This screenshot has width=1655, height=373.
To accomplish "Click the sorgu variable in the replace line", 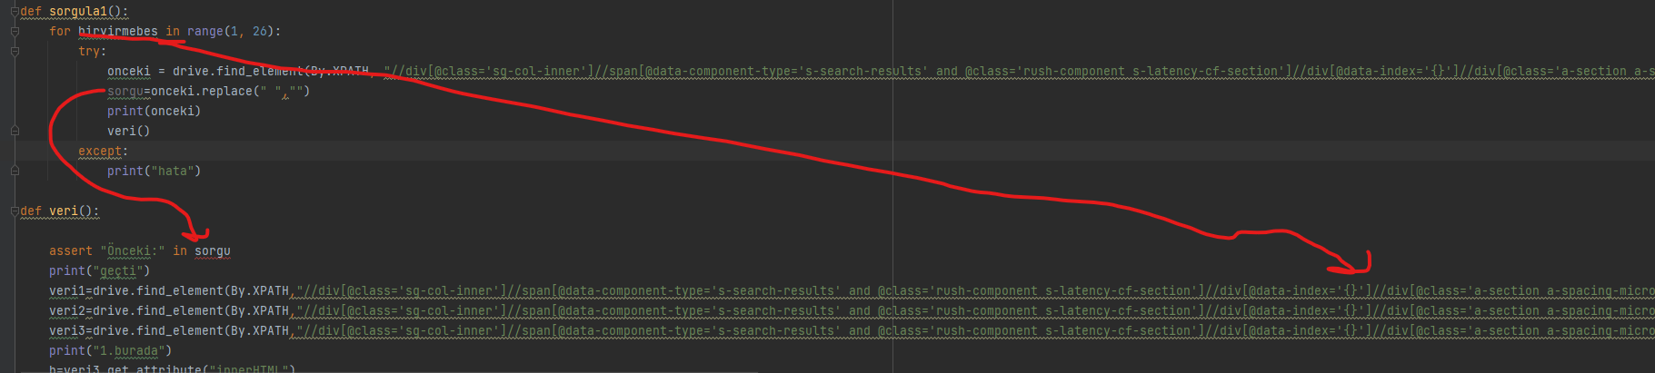I will click(x=125, y=91).
